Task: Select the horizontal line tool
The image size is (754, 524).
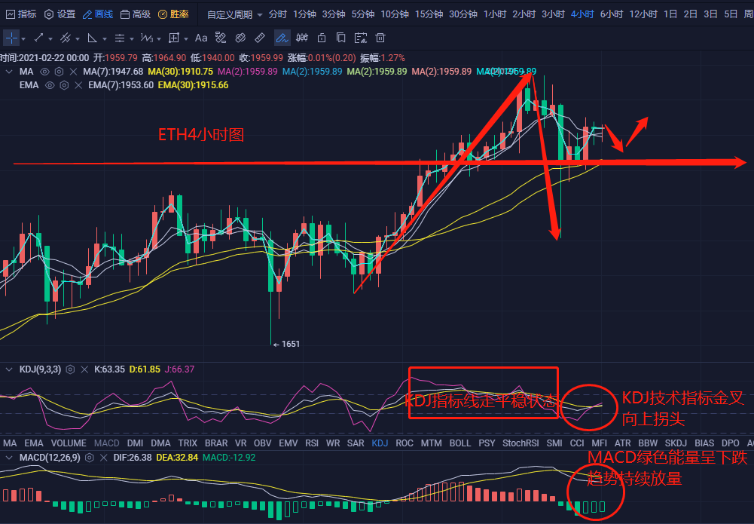Action: pyautogui.click(x=120, y=38)
